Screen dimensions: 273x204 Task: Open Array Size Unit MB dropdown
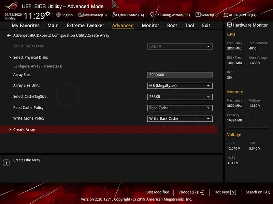(180, 86)
